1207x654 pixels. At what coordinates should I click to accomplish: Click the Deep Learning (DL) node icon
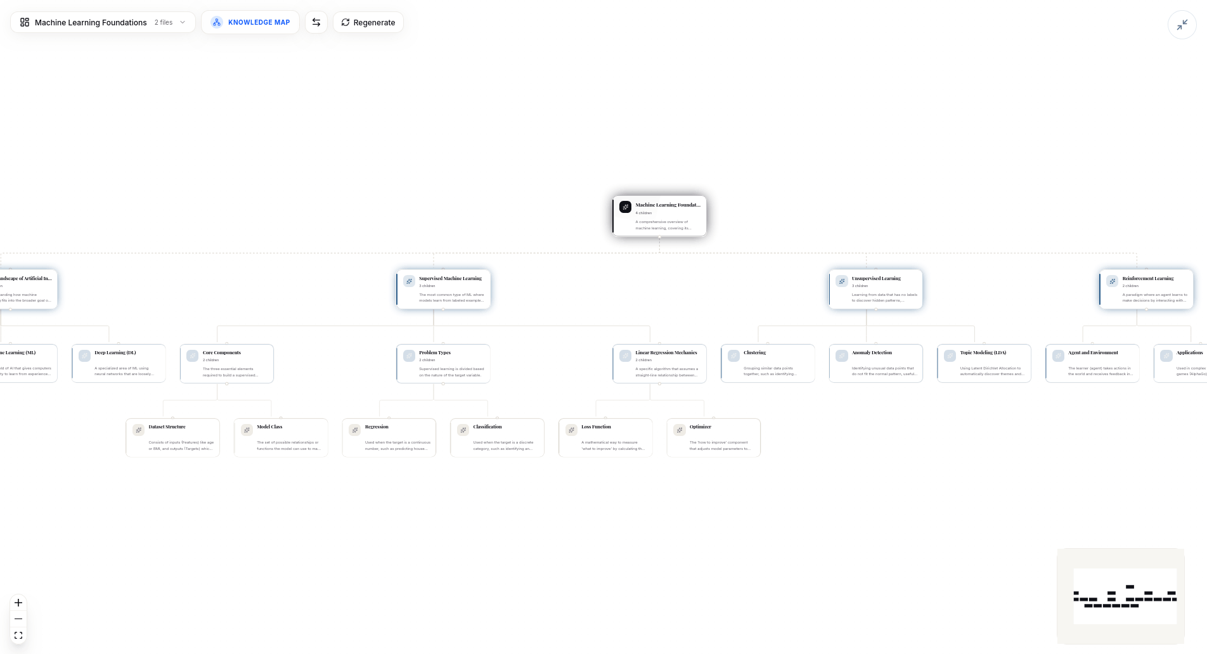(x=84, y=356)
